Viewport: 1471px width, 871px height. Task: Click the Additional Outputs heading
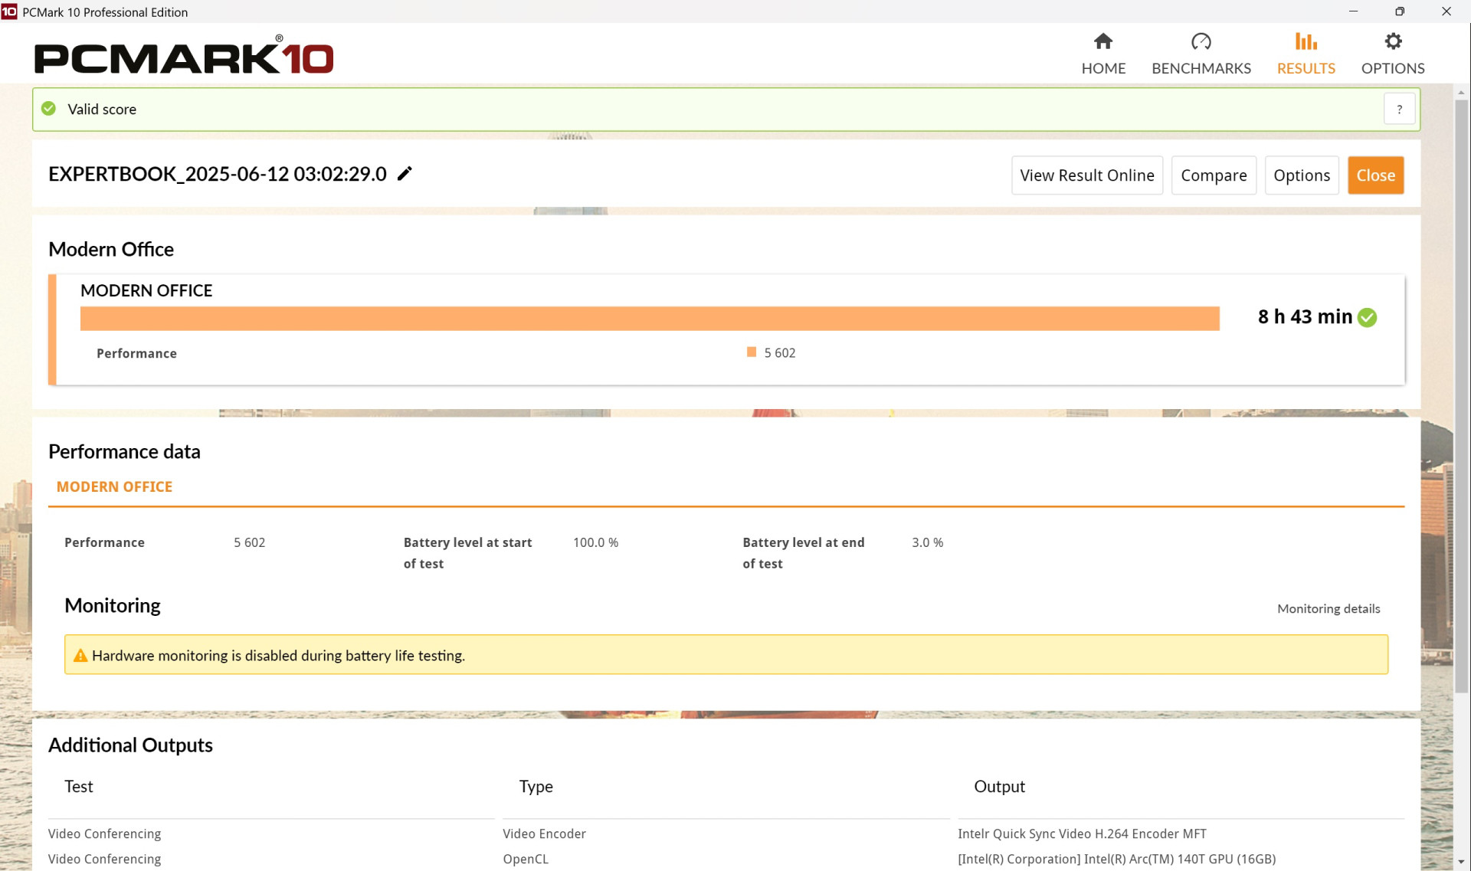pos(130,745)
